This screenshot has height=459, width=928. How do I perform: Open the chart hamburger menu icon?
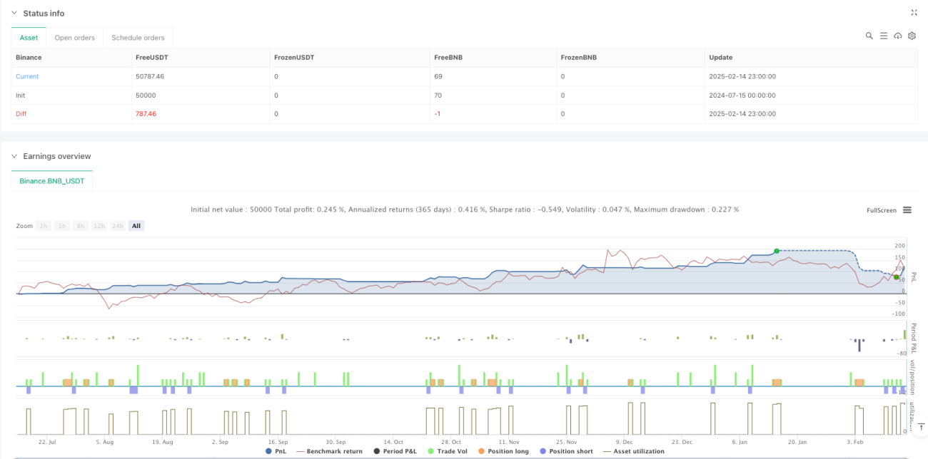(907, 210)
